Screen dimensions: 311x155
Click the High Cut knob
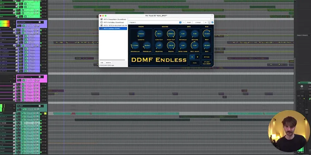coord(171,34)
